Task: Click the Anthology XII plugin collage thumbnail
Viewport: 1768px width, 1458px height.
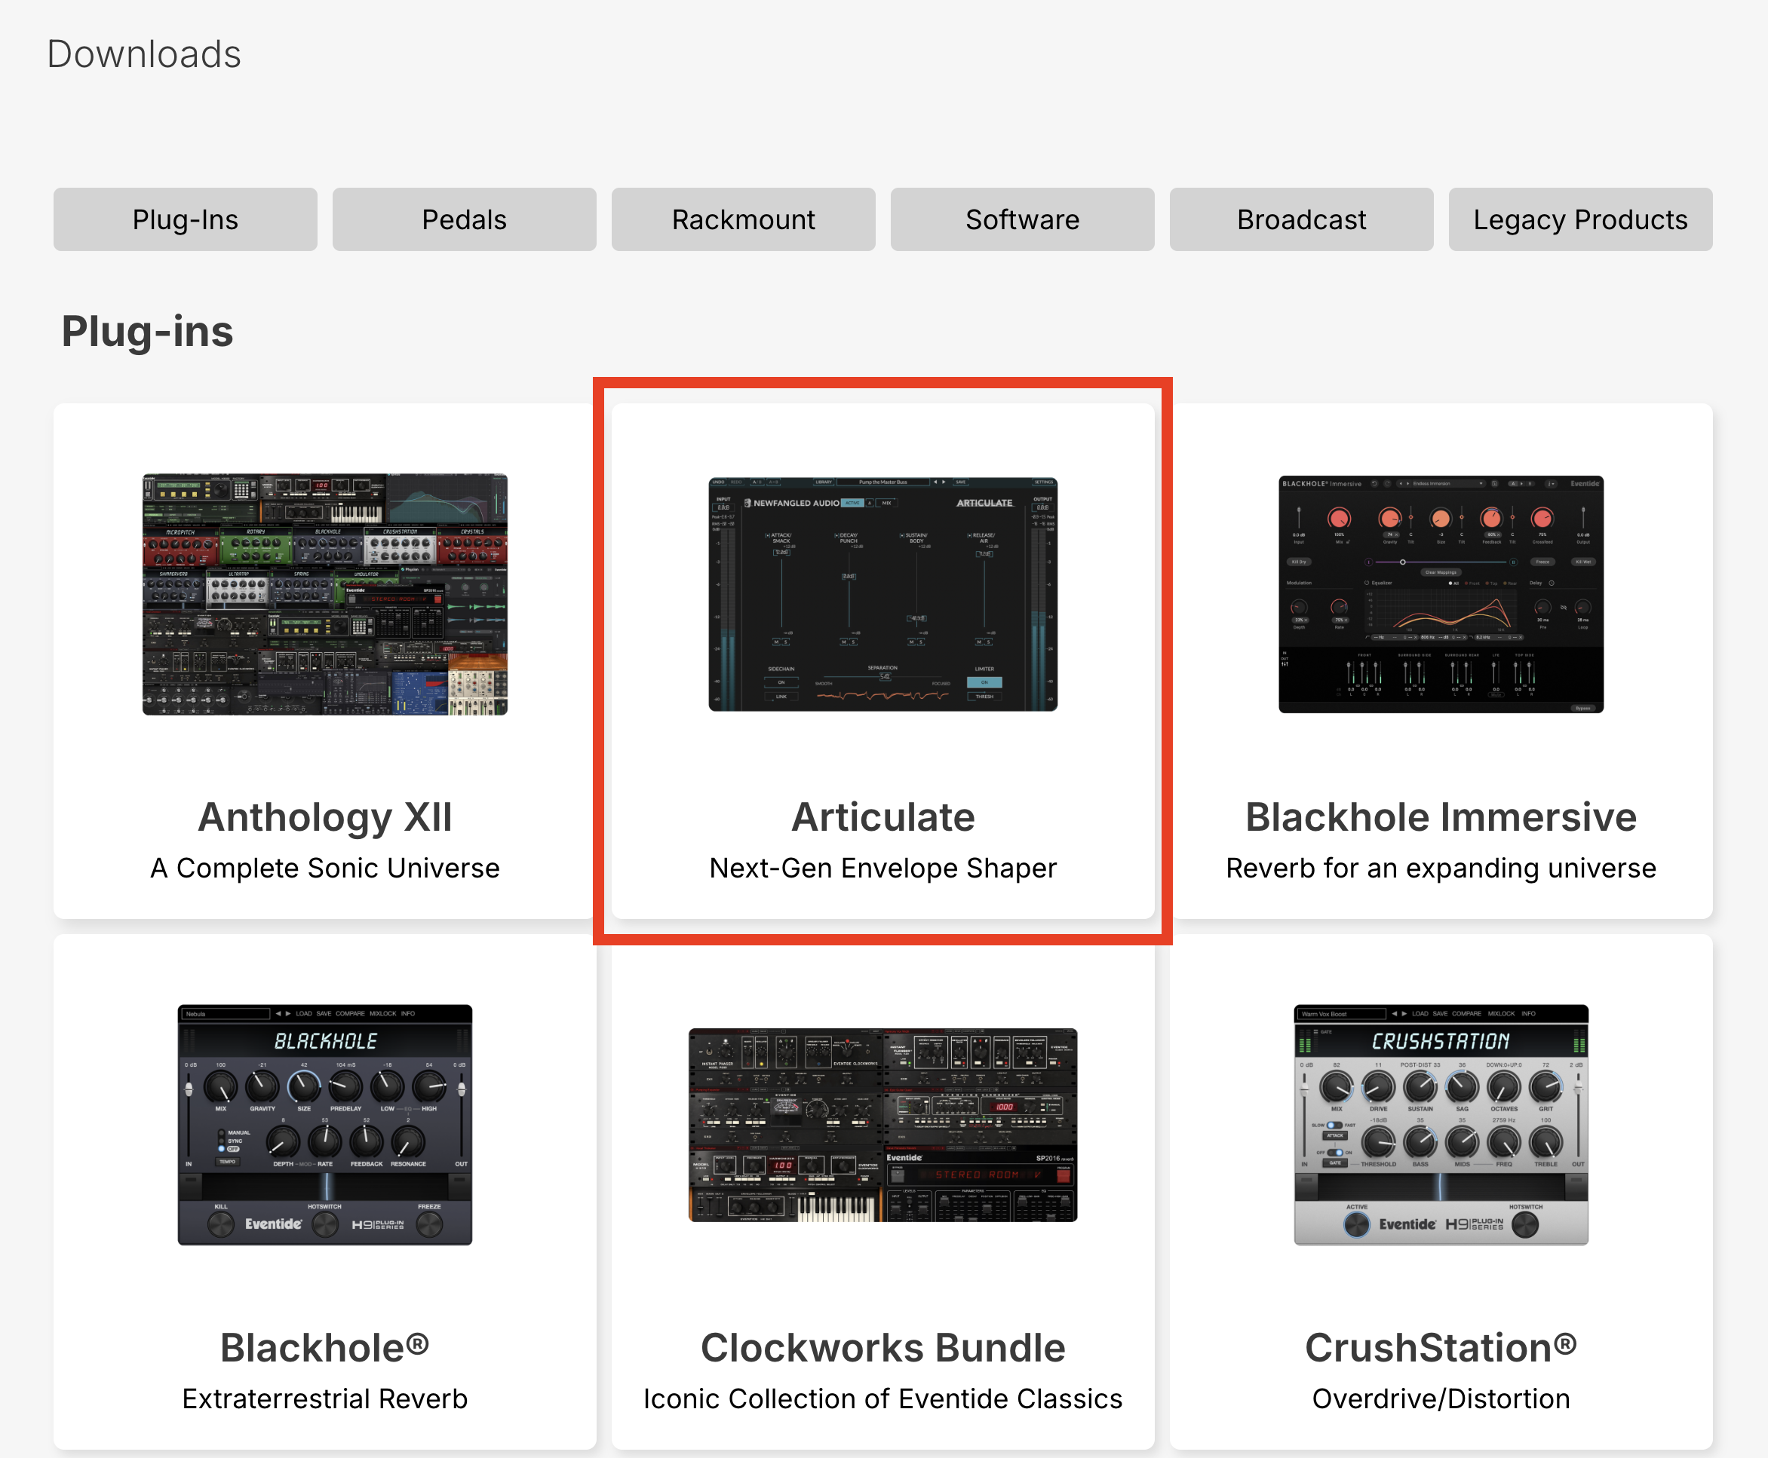Action: (324, 594)
